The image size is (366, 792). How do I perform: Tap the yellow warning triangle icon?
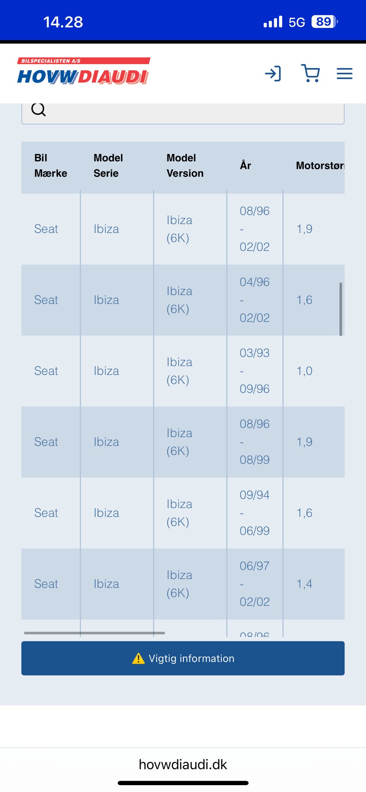click(138, 659)
